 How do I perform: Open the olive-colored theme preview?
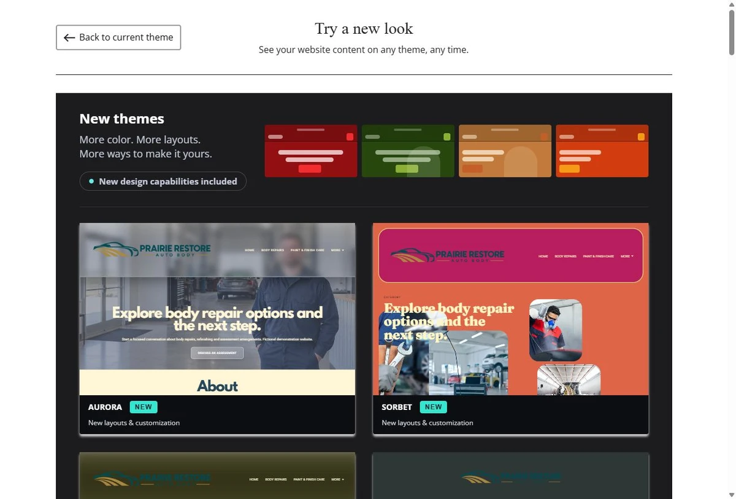pos(217,476)
